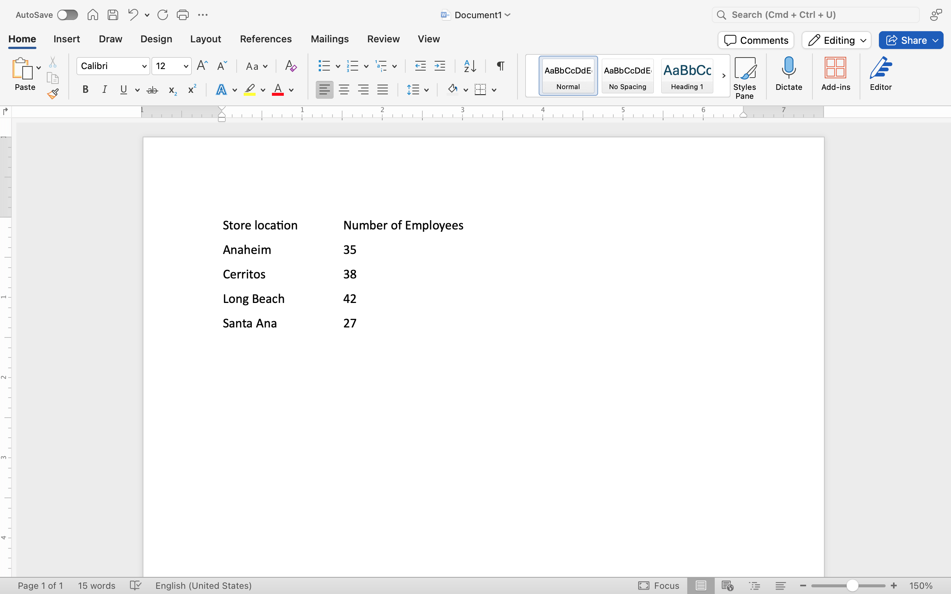951x594 pixels.
Task: Center align the paragraph
Action: pos(344,89)
